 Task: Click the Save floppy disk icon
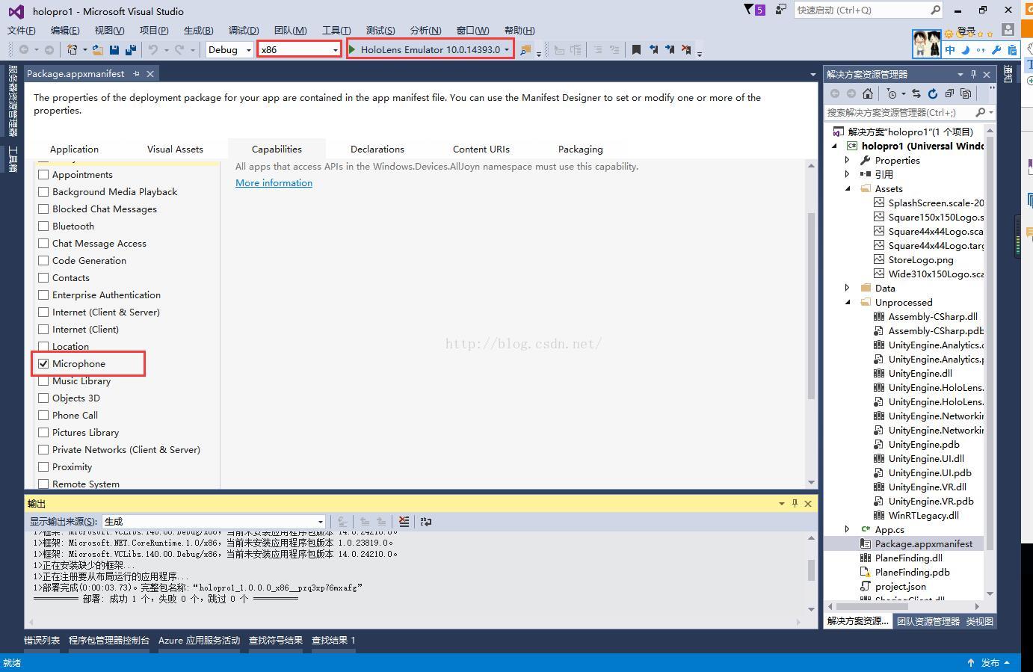114,49
